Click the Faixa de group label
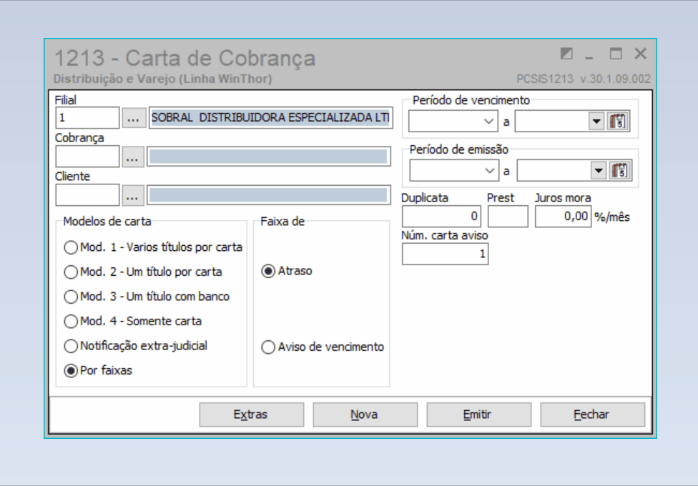Image resolution: width=698 pixels, height=486 pixels. 282,221
